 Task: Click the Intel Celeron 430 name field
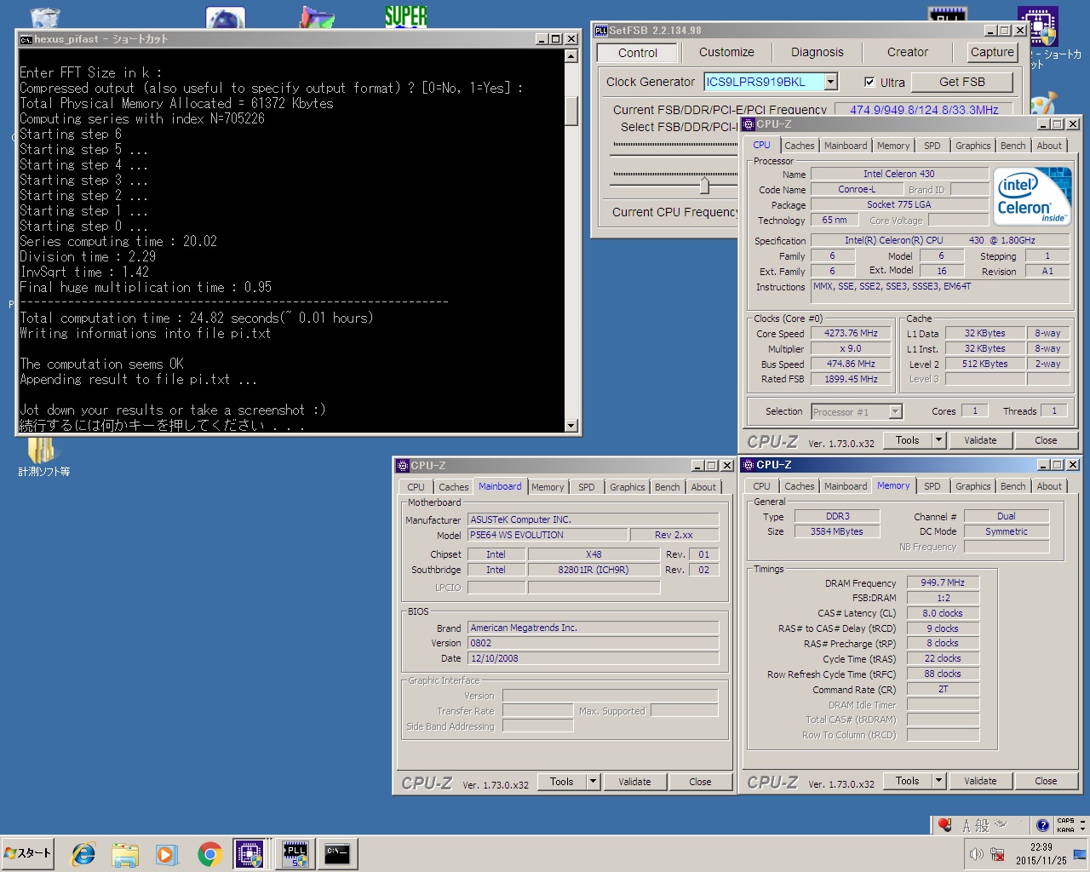pyautogui.click(x=899, y=174)
